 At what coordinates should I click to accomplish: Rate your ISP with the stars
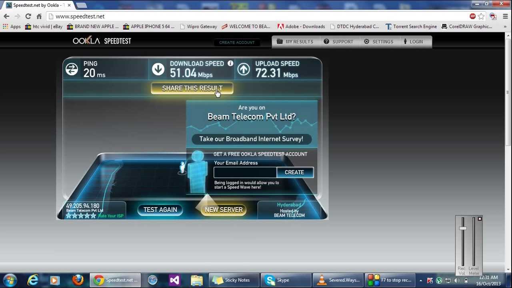coord(81,216)
